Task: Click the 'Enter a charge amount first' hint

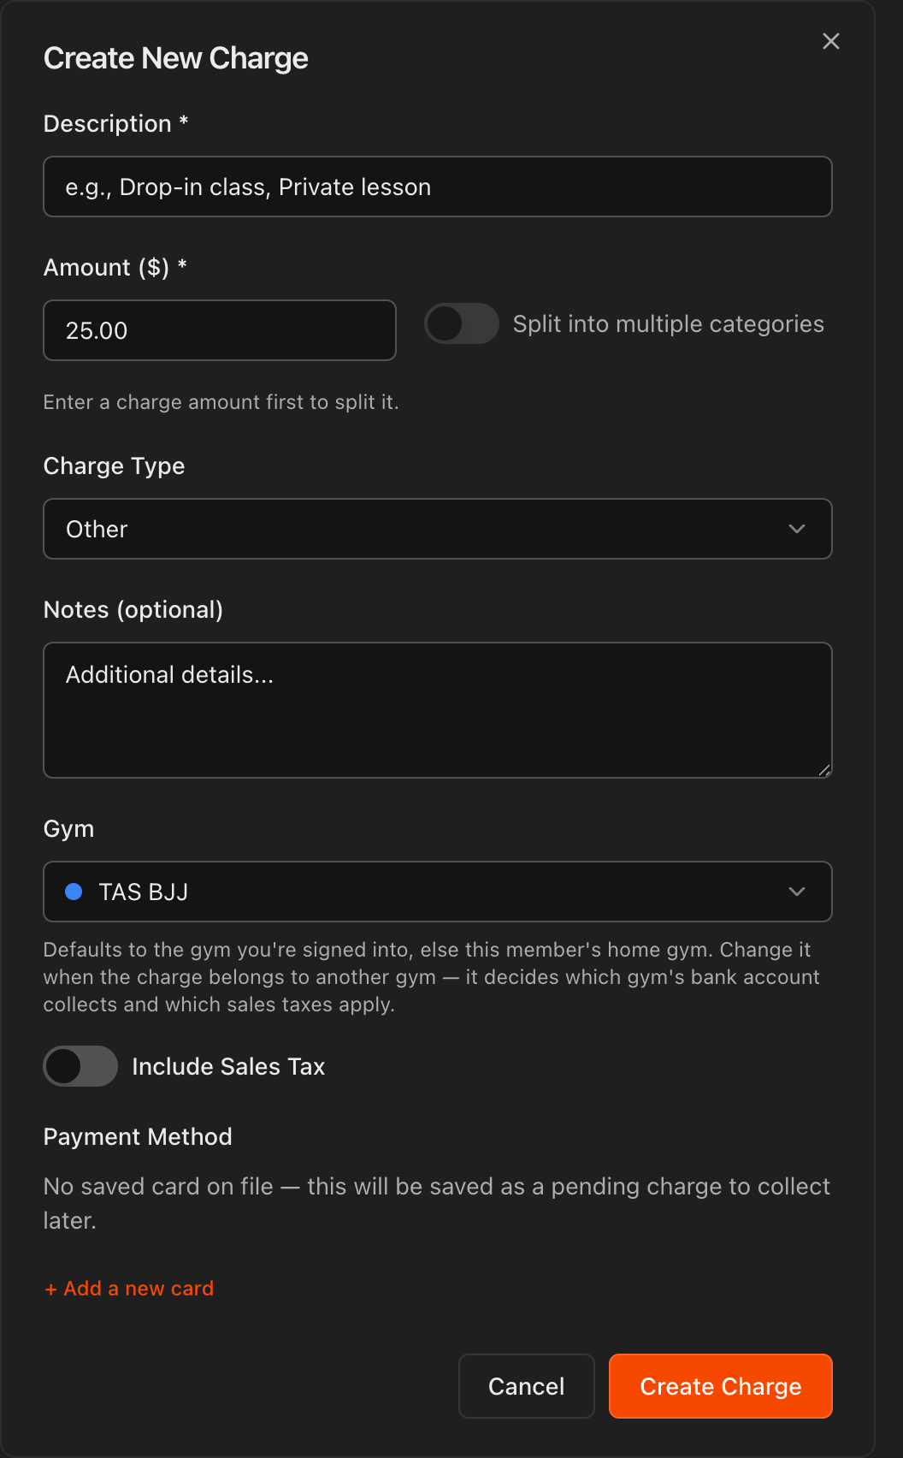Action: [x=221, y=402]
